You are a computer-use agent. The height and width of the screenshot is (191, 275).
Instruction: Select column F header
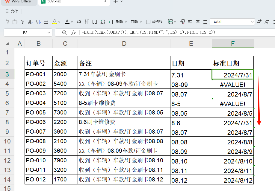pos(233,44)
